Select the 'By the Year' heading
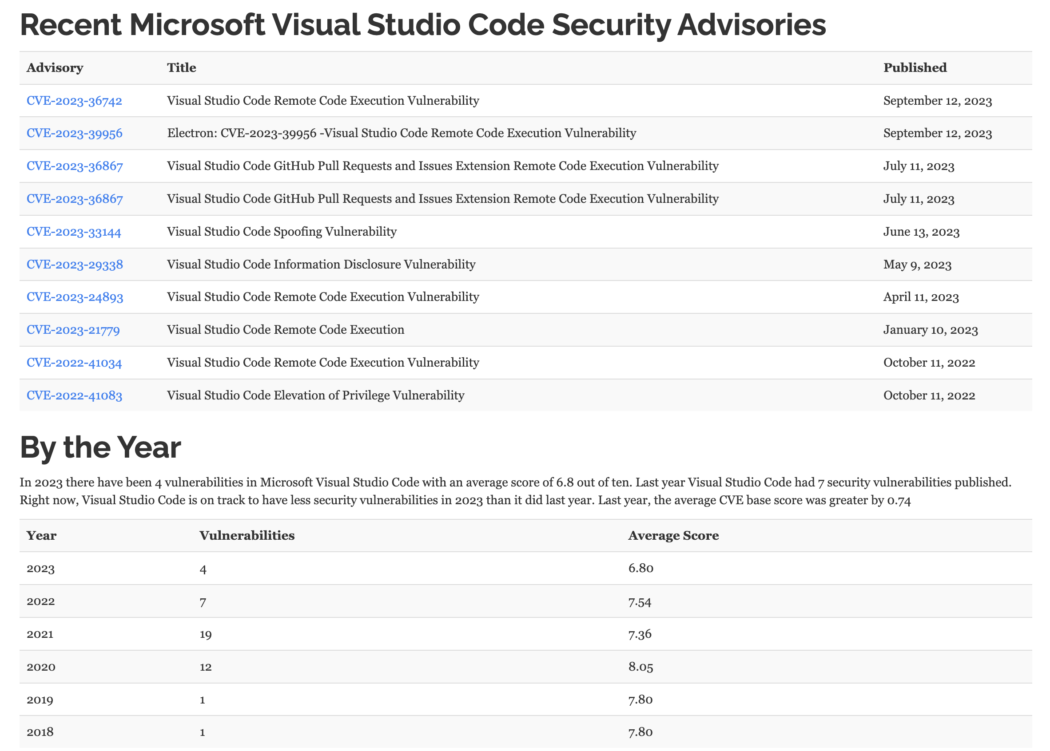This screenshot has width=1050, height=751. click(x=100, y=448)
